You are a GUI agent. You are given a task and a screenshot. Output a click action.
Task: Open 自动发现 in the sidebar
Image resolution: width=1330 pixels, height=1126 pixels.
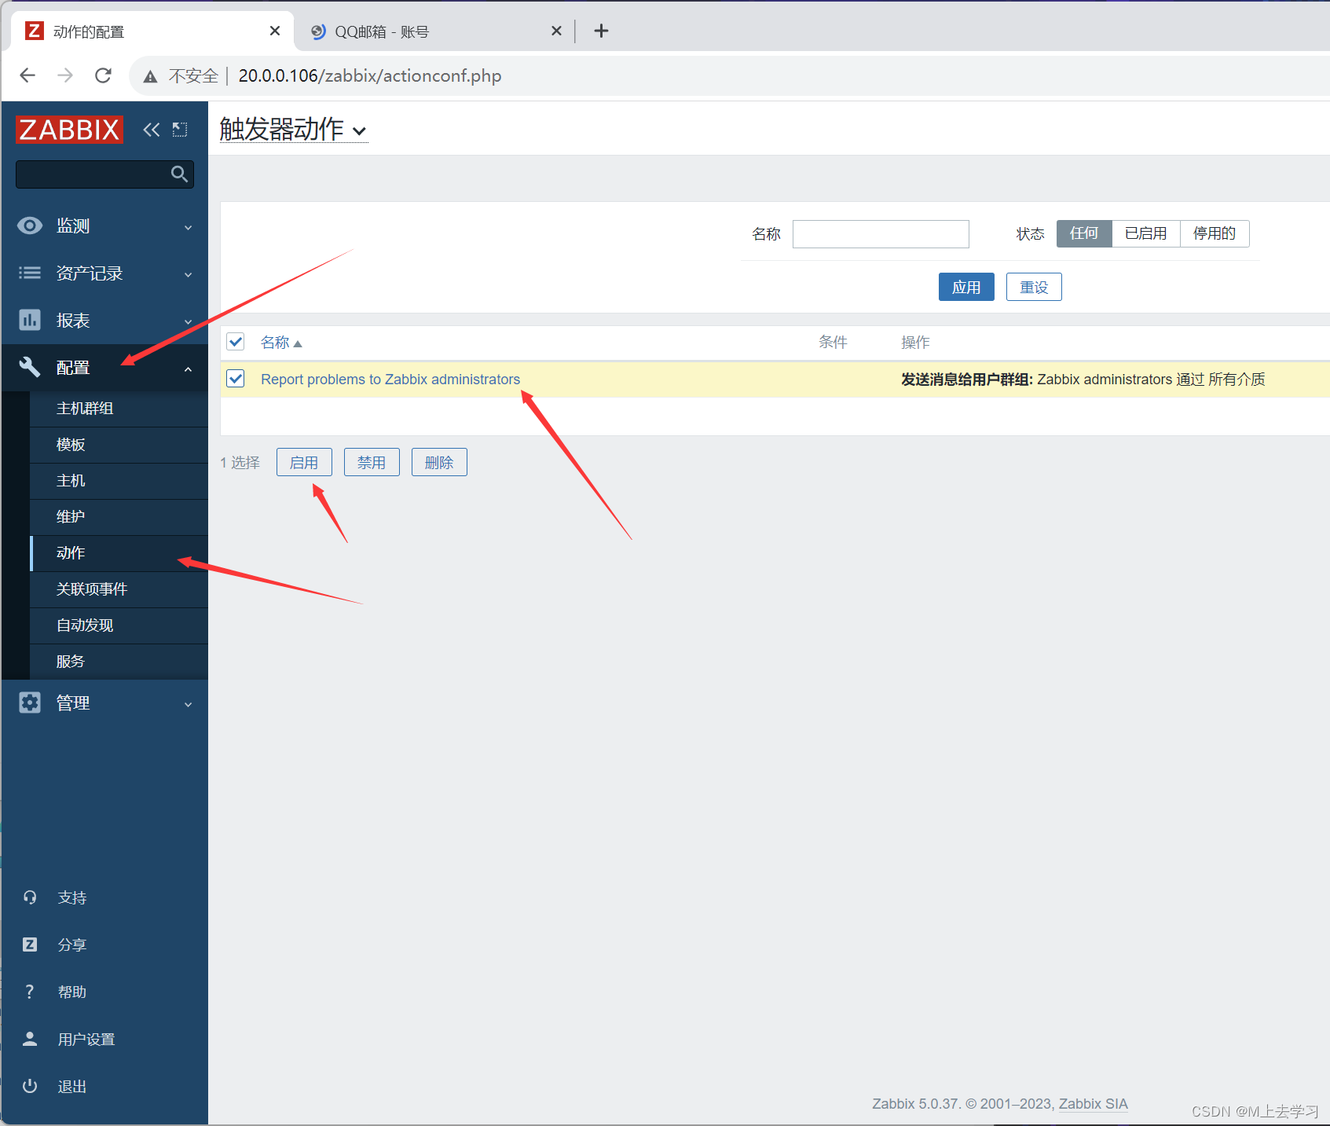pos(119,625)
